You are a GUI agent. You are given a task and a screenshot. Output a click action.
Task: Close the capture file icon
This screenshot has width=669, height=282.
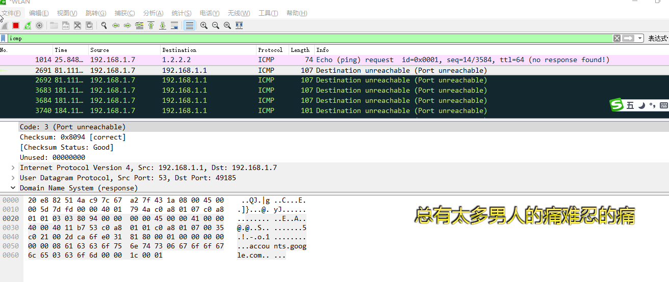(x=78, y=25)
